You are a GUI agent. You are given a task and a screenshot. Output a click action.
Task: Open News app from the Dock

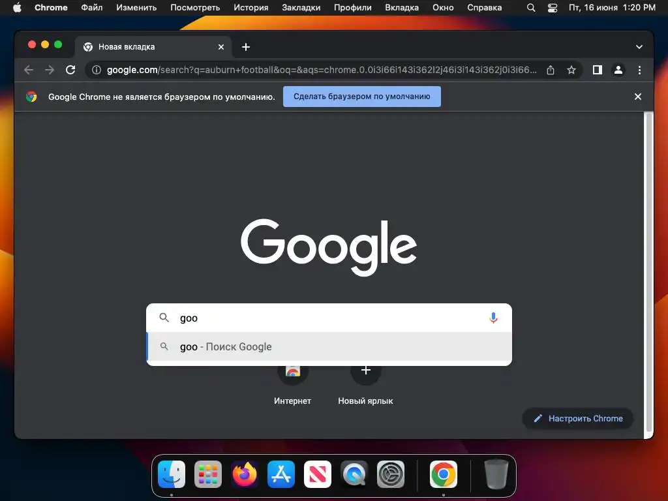point(318,474)
